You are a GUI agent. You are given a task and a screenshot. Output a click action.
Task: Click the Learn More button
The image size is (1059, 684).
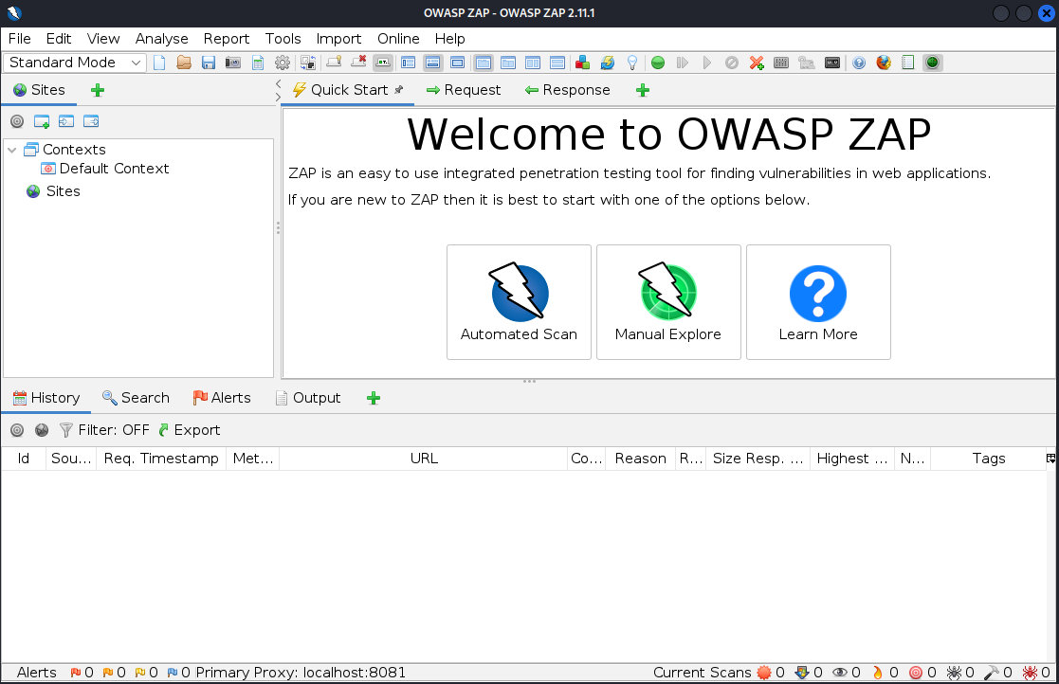pyautogui.click(x=818, y=302)
